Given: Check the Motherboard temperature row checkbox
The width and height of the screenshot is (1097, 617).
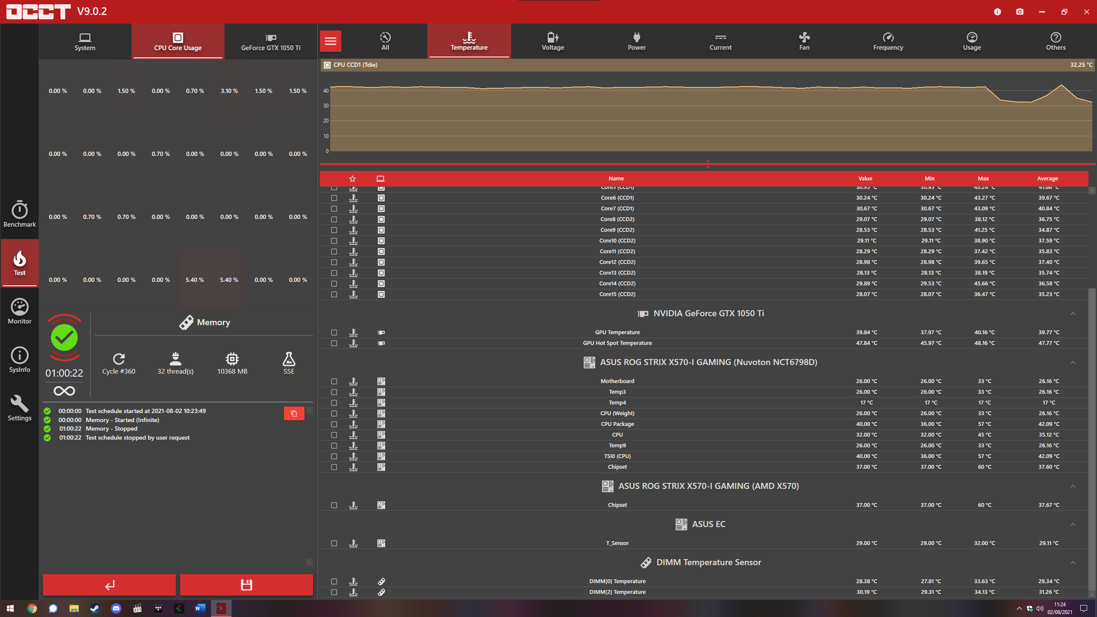Looking at the screenshot, I should point(334,381).
